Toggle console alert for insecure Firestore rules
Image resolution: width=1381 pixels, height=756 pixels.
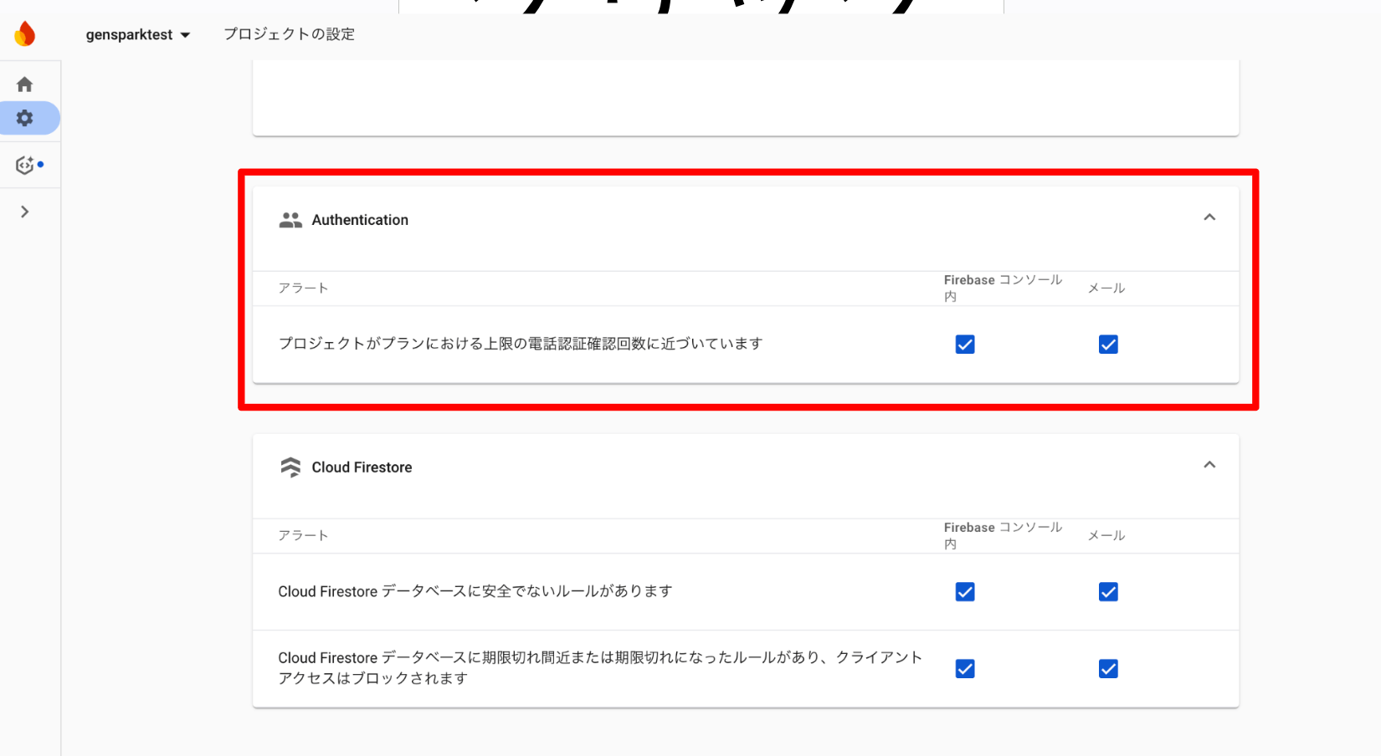pos(965,592)
